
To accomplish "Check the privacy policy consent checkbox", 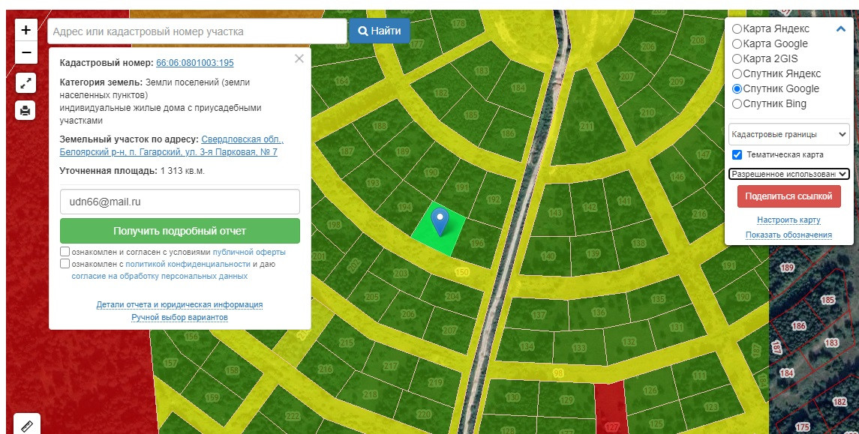I will pyautogui.click(x=65, y=264).
